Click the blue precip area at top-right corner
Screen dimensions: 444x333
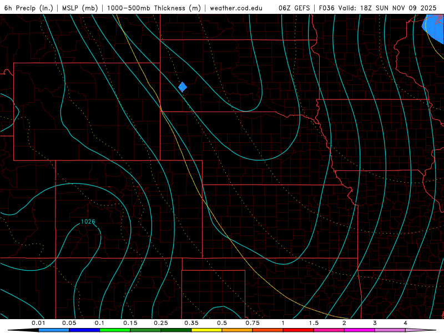[434, 28]
